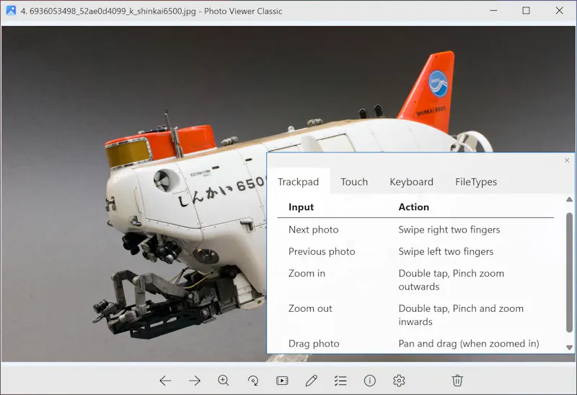Close the Photo Viewer Classic window
Screen dimensions: 577x395
click(x=560, y=10)
